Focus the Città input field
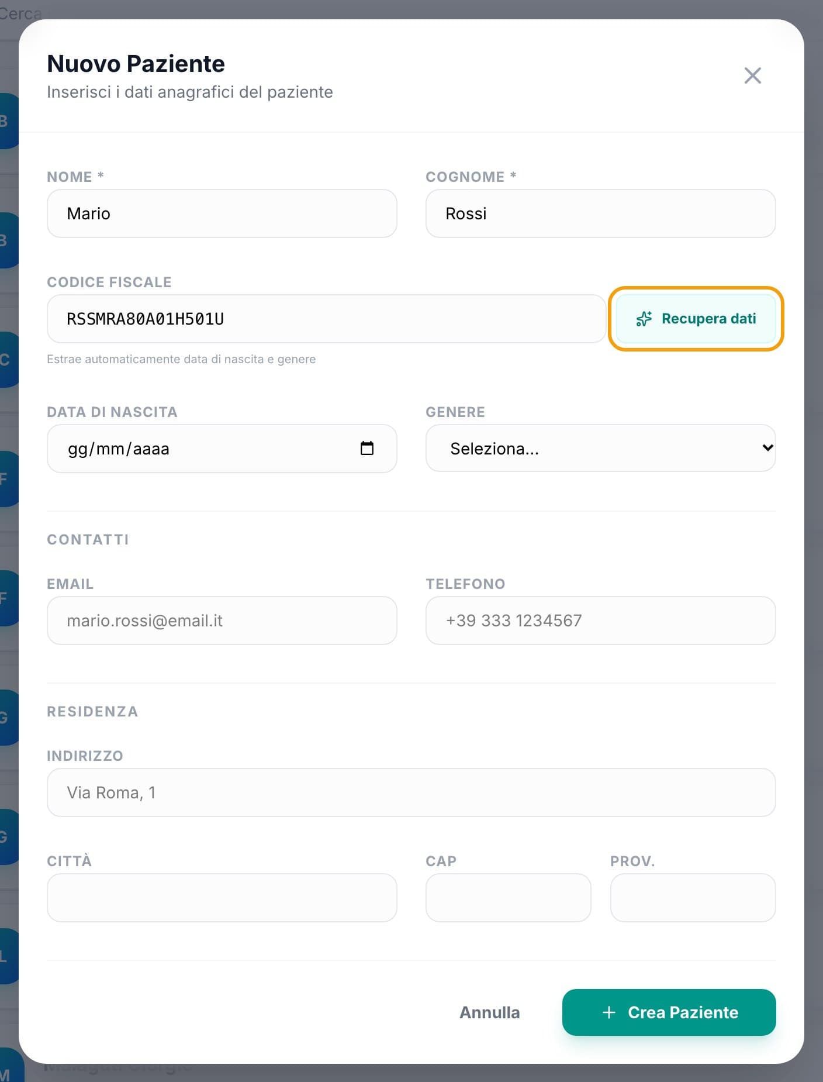Viewport: 823px width, 1082px height. [x=222, y=898]
